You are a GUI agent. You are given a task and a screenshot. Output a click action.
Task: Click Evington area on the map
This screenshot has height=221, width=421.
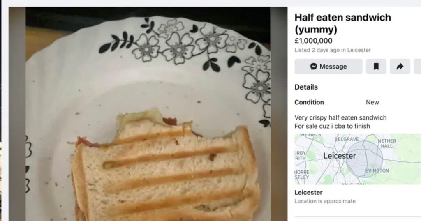(377, 170)
